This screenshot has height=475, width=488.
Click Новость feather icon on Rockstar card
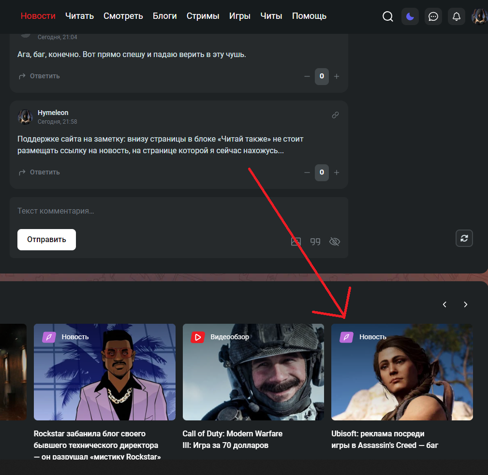click(49, 337)
